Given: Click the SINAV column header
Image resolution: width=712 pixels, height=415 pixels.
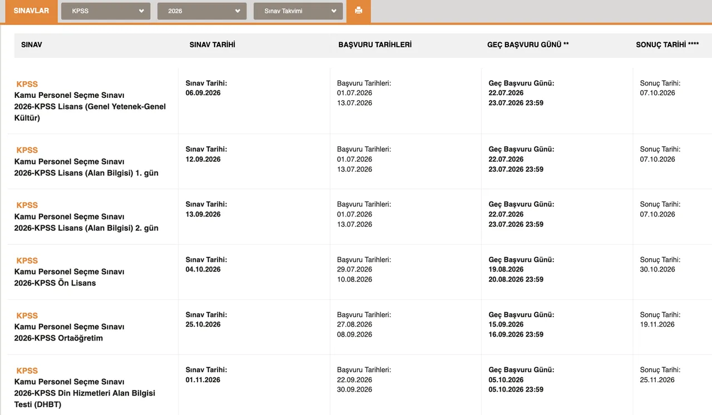Looking at the screenshot, I should pyautogui.click(x=32, y=45).
